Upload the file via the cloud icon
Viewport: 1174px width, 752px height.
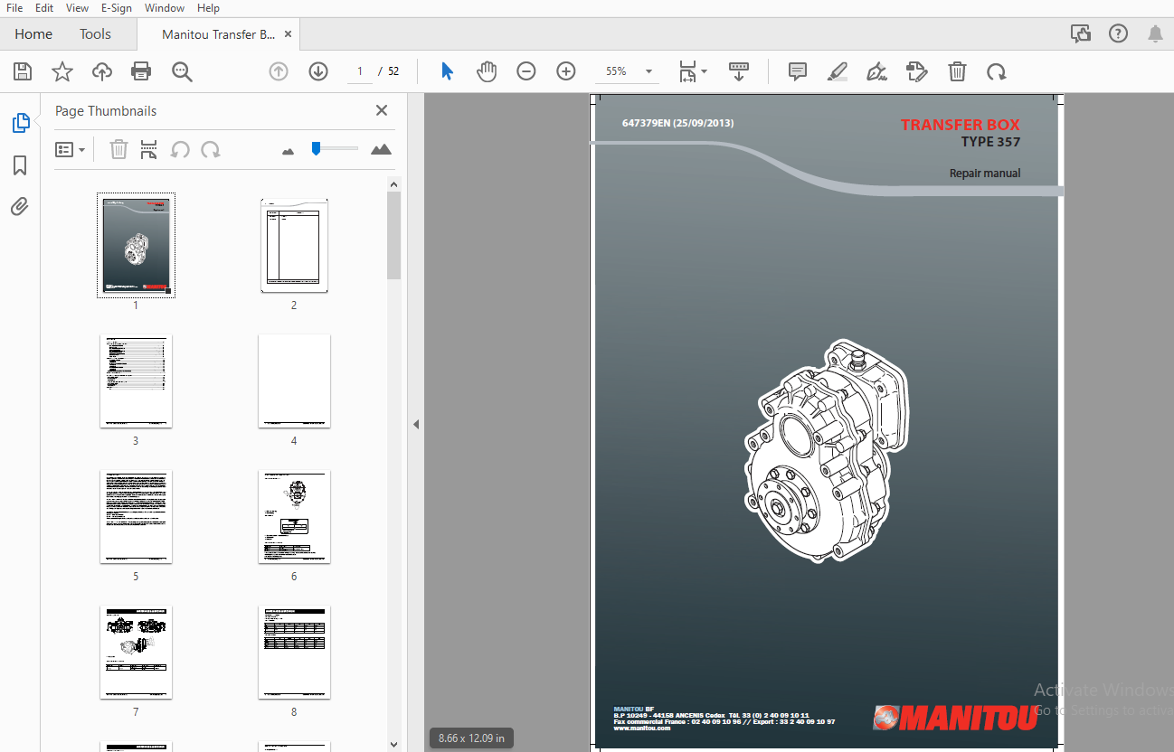click(102, 72)
